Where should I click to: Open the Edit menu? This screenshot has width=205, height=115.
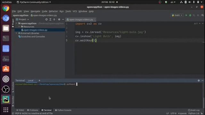[x=20, y=11]
